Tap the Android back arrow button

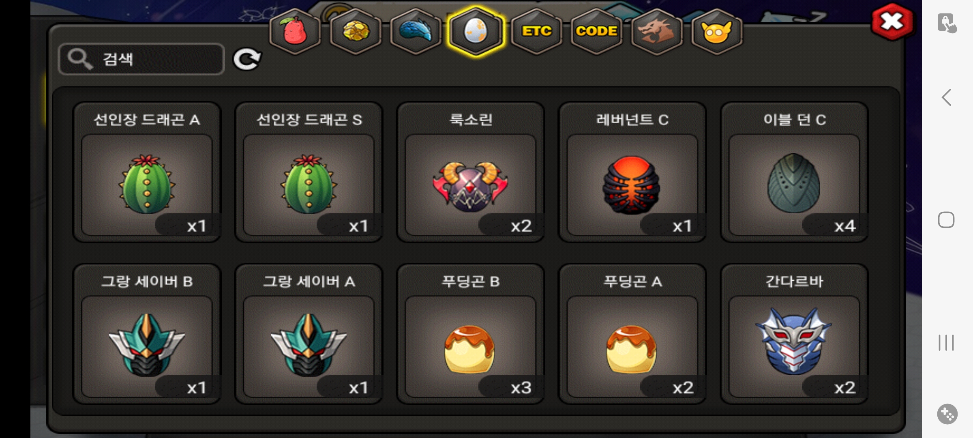point(947,97)
